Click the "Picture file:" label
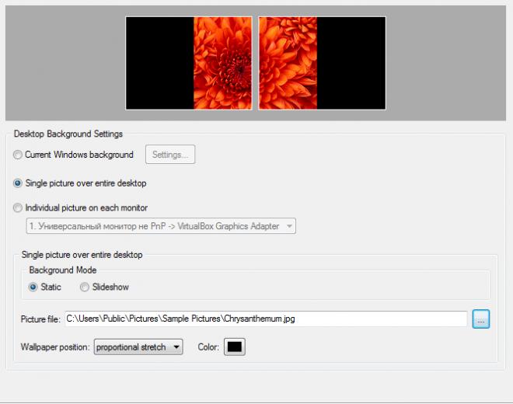 (x=40, y=319)
